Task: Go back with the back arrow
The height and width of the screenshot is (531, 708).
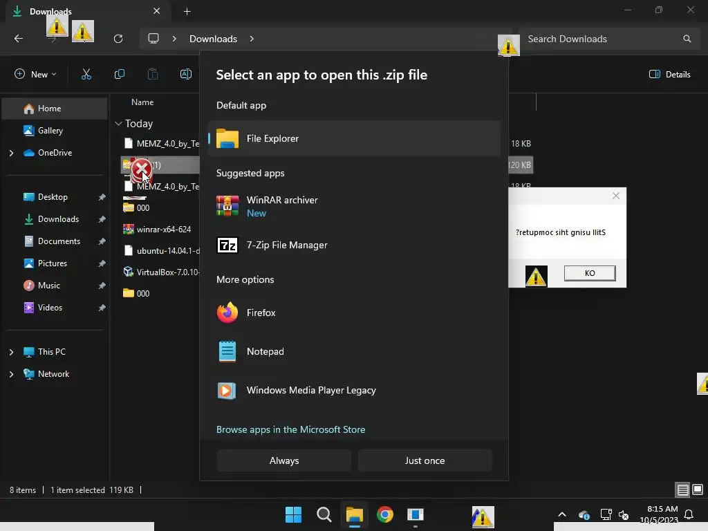Action: 19,39
